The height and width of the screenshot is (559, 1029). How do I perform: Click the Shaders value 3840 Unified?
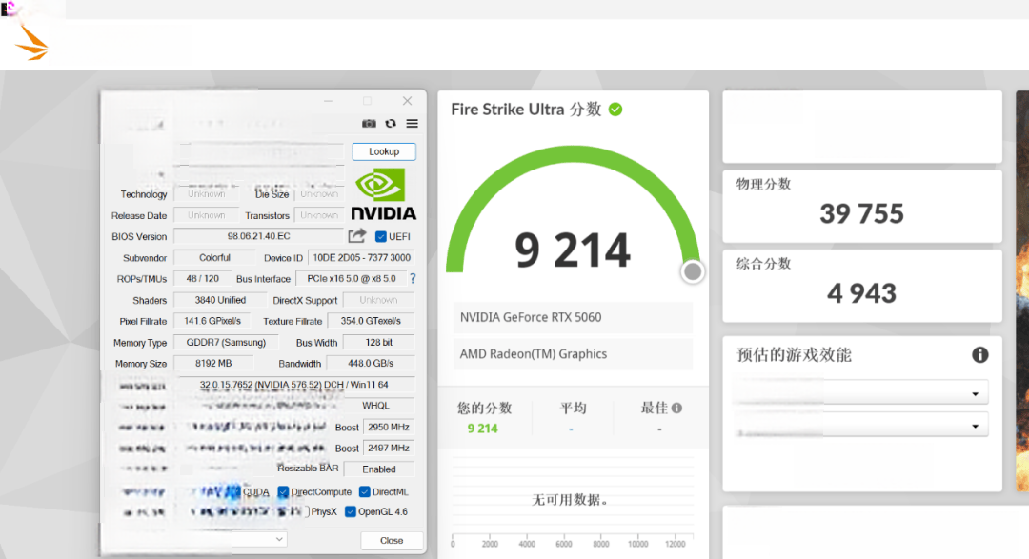point(220,300)
